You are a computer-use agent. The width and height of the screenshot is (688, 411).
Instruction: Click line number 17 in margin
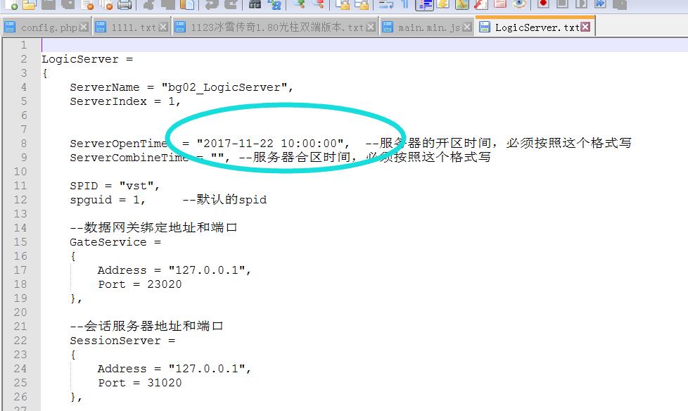click(20, 270)
